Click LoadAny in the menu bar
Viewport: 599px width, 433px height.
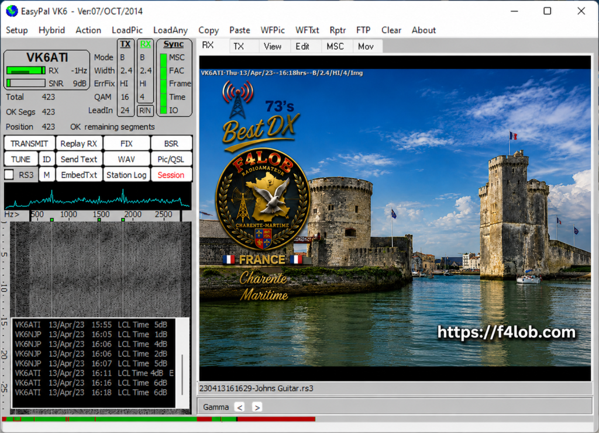click(170, 30)
